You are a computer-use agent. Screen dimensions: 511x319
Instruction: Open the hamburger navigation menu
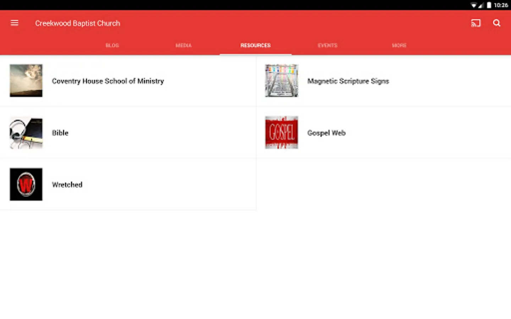(15, 23)
